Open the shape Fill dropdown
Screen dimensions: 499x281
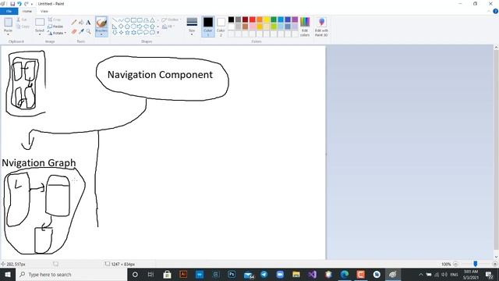[168, 27]
